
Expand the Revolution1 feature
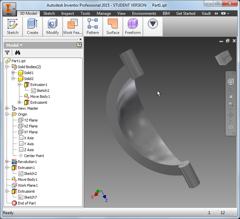pos(7,161)
